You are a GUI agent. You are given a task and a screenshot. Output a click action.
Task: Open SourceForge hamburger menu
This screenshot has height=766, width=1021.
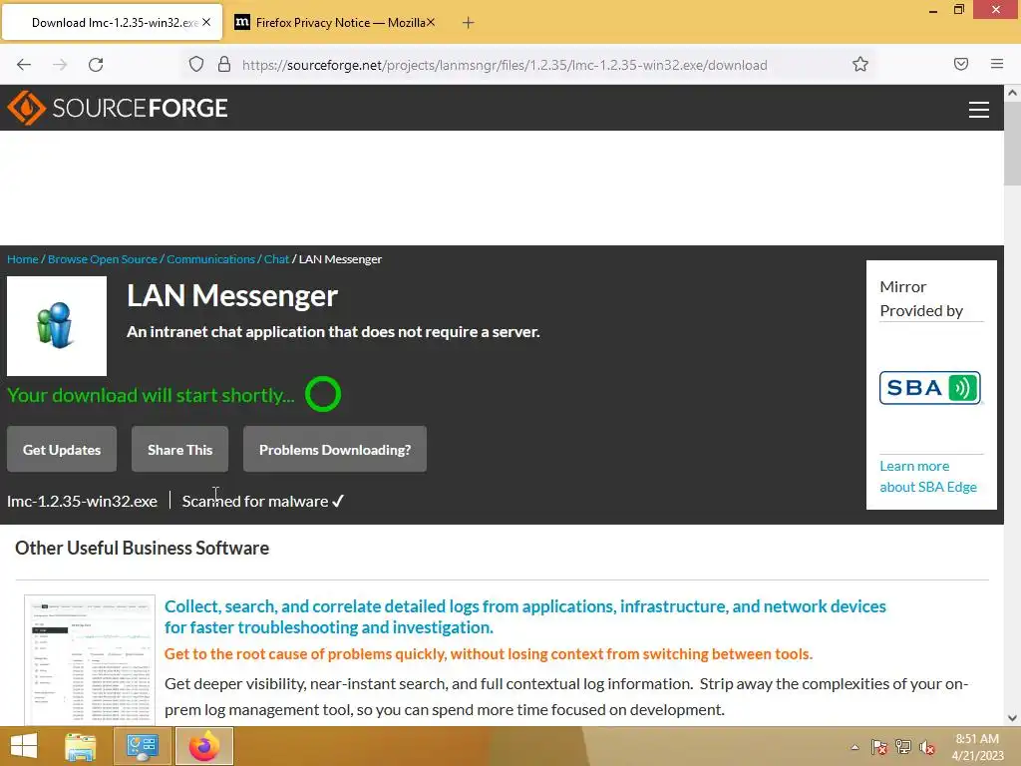(979, 110)
